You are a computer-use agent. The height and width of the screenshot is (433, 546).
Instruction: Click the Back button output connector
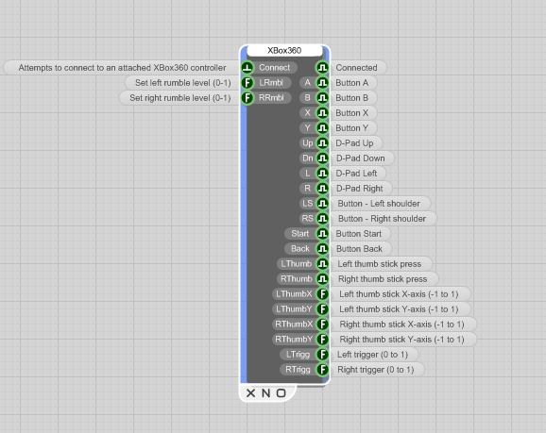(x=322, y=249)
